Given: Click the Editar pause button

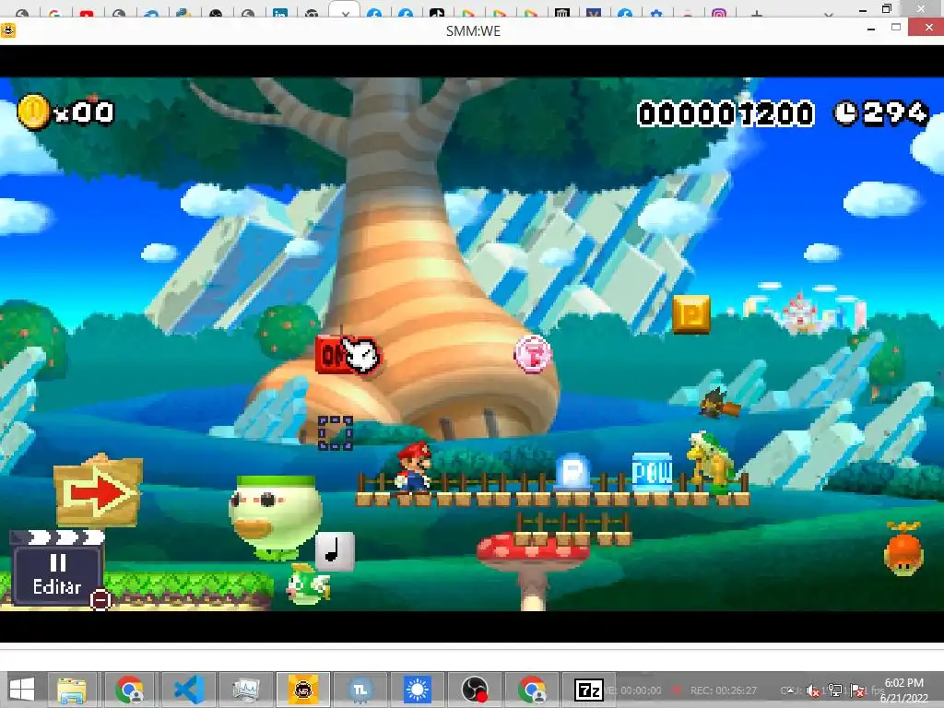Looking at the screenshot, I should (57, 568).
